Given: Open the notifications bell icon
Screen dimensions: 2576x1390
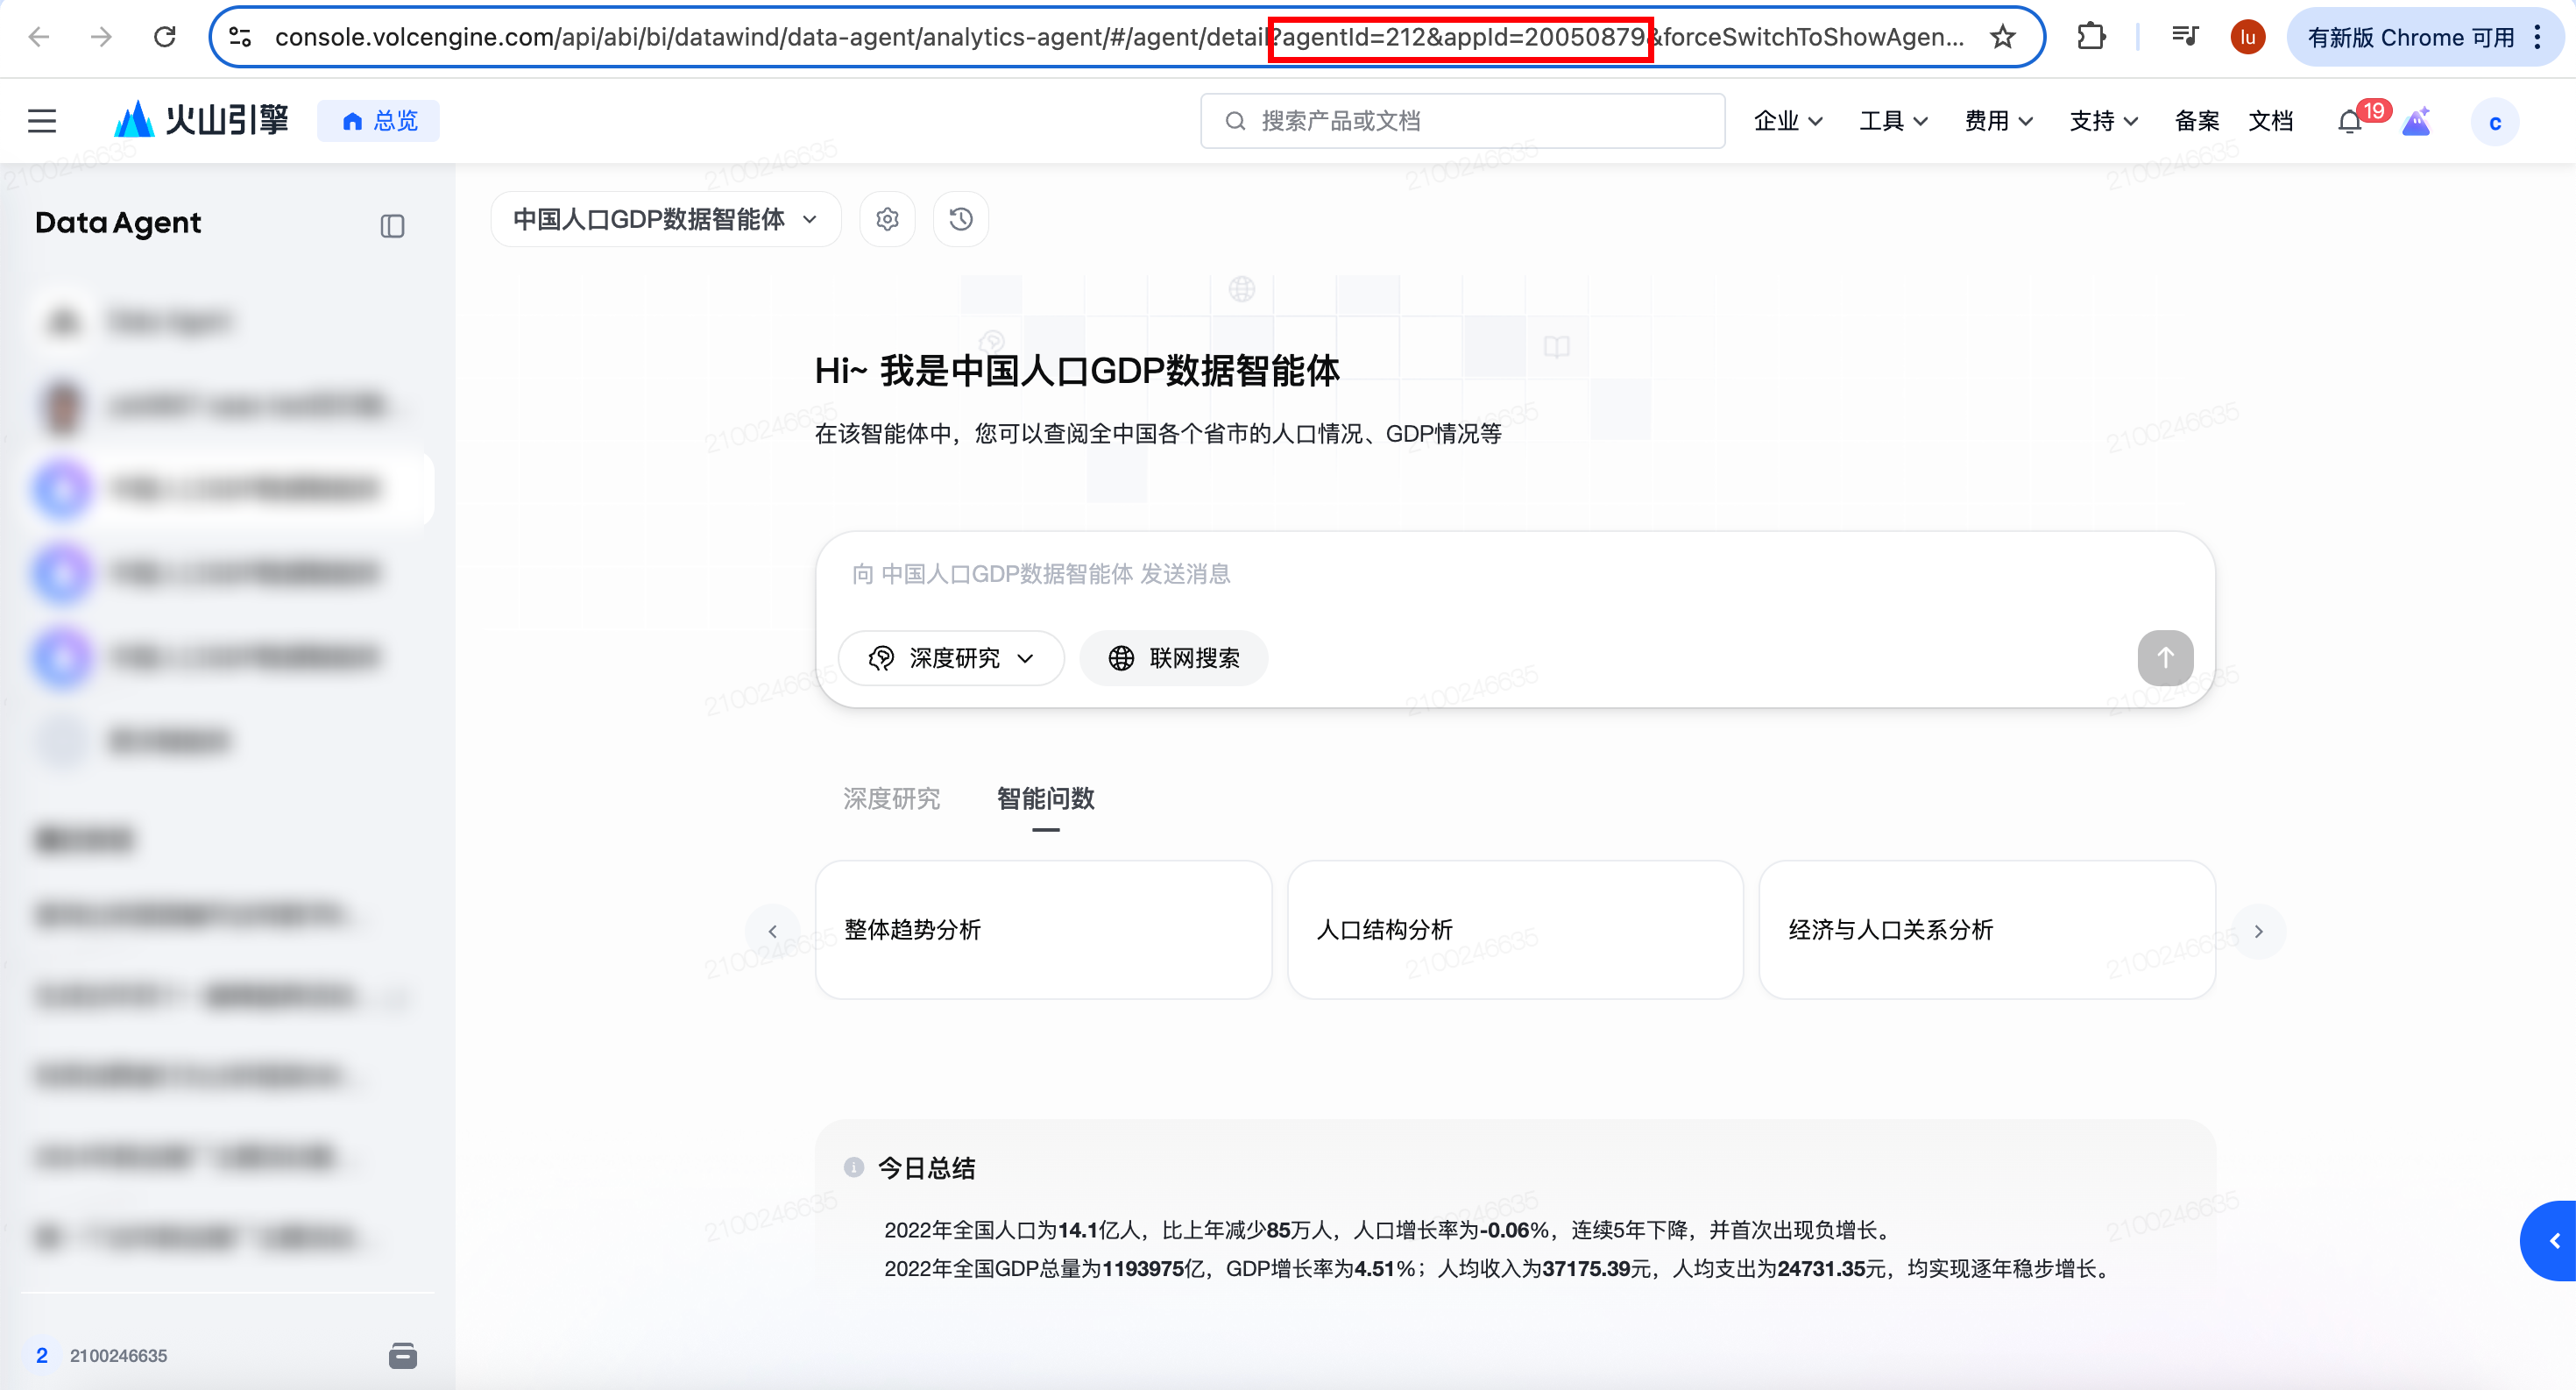Looking at the screenshot, I should (x=2349, y=122).
